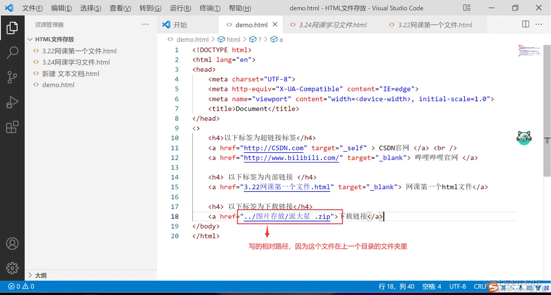551x295 pixels.
Task: Open the Manage gear icon
Action: tap(12, 268)
